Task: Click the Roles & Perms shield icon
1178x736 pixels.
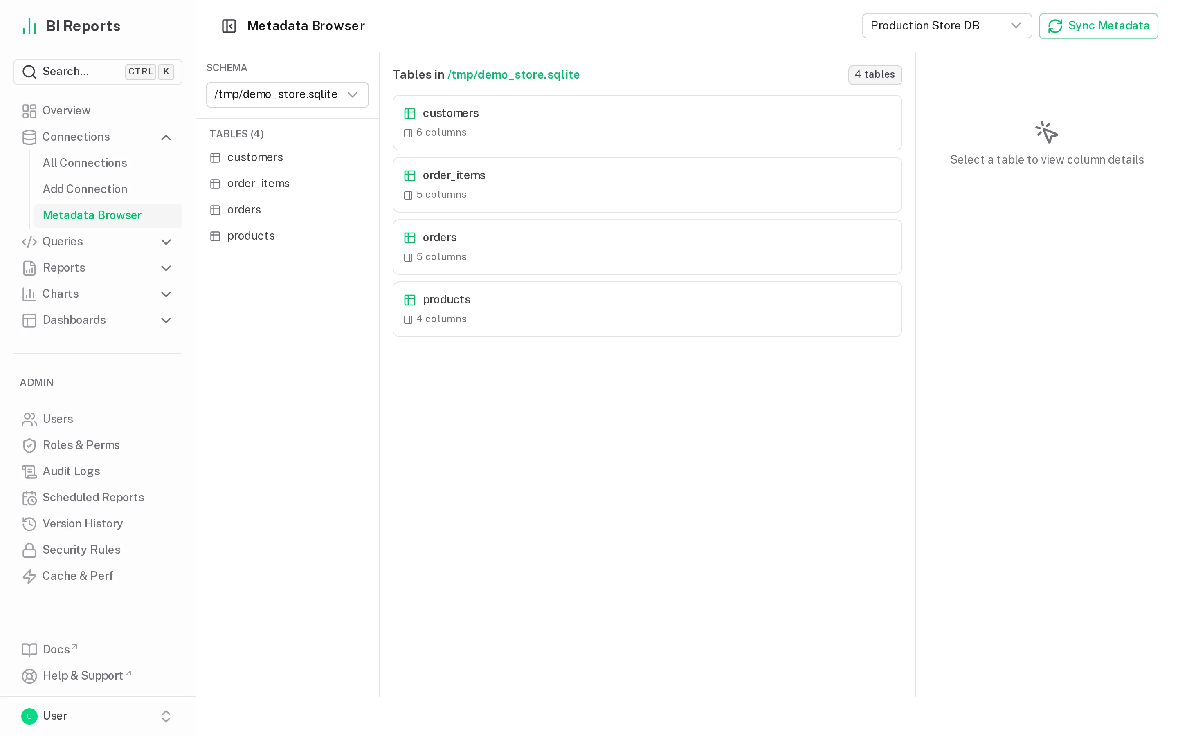Action: click(29, 445)
